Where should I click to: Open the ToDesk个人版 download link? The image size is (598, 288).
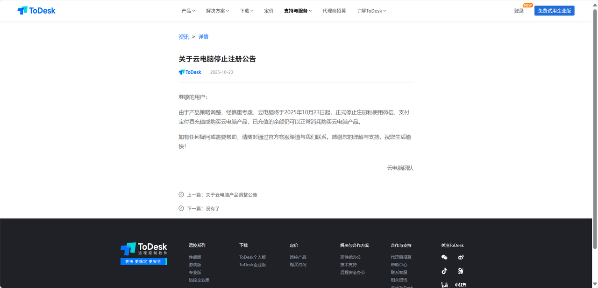pyautogui.click(x=252, y=257)
